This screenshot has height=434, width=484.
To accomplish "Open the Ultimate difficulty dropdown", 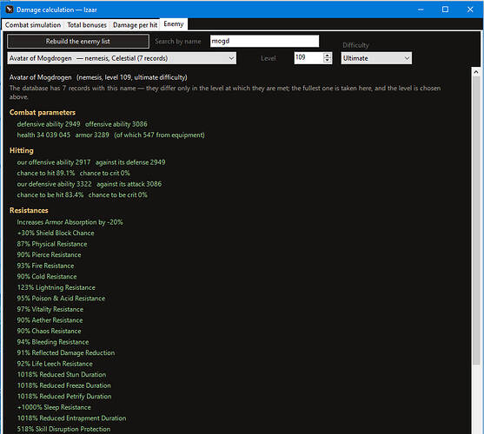I will (x=376, y=58).
